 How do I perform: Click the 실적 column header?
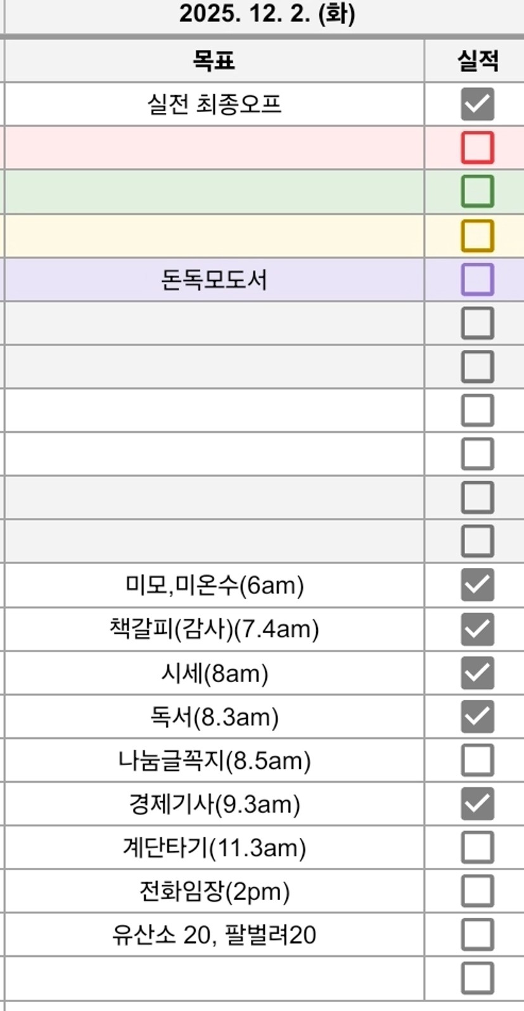477,61
